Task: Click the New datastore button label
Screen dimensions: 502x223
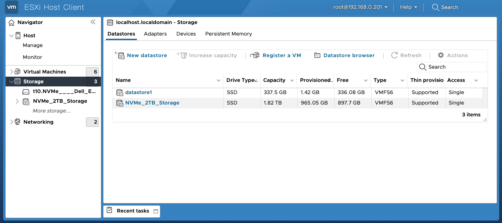Action: coord(147,55)
